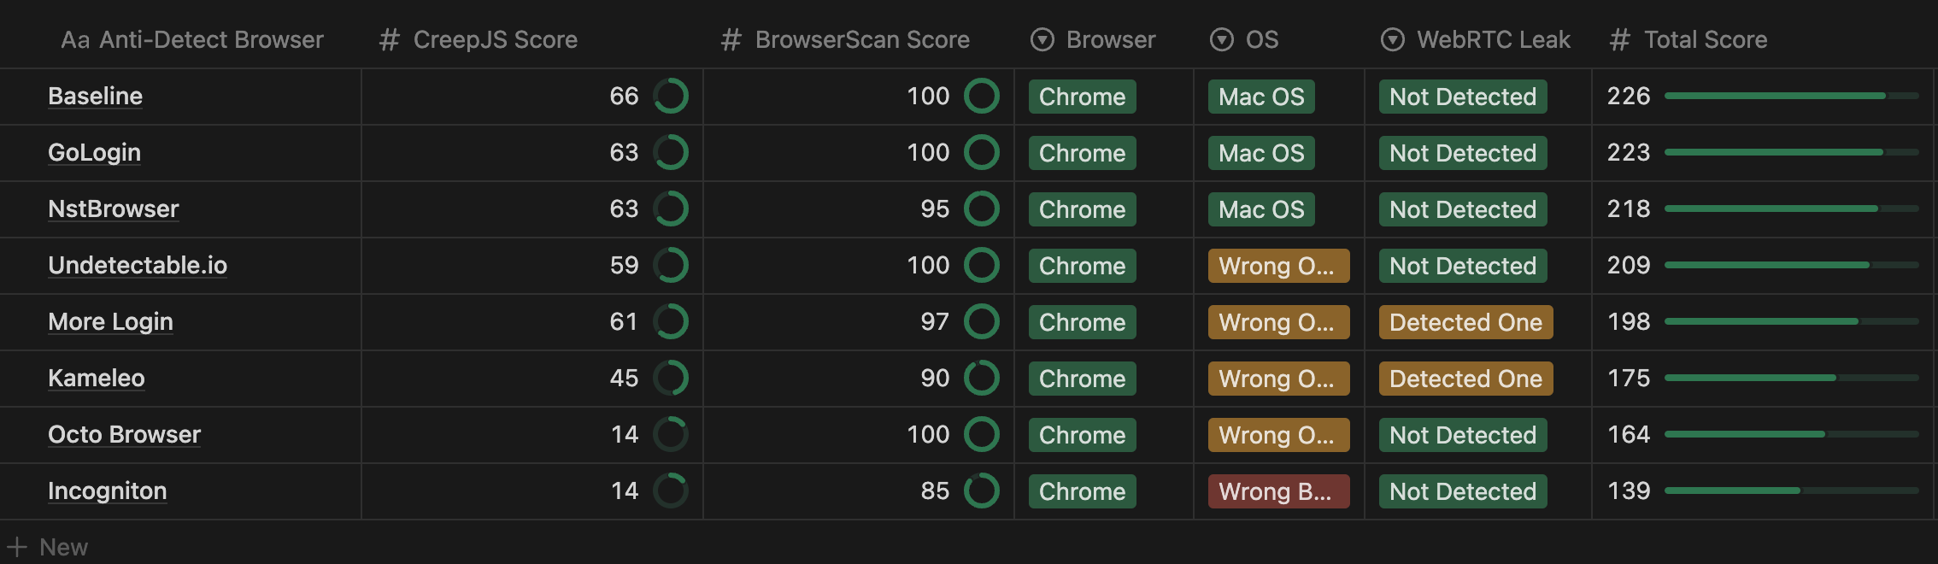
Task: Click Baseline's BrowserScan progress ring
Action: click(982, 96)
